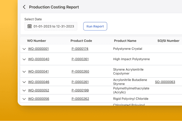The width and height of the screenshot is (182, 121).
Task: Open work order WO-0000046 link
Action: tap(39, 82)
